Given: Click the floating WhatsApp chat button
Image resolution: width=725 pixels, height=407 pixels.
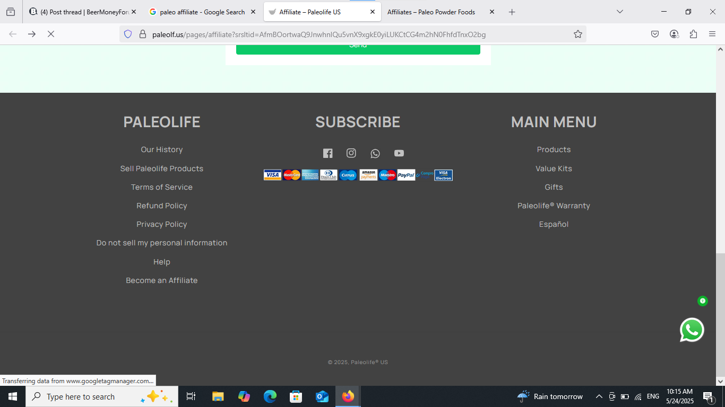Looking at the screenshot, I should click(x=692, y=330).
